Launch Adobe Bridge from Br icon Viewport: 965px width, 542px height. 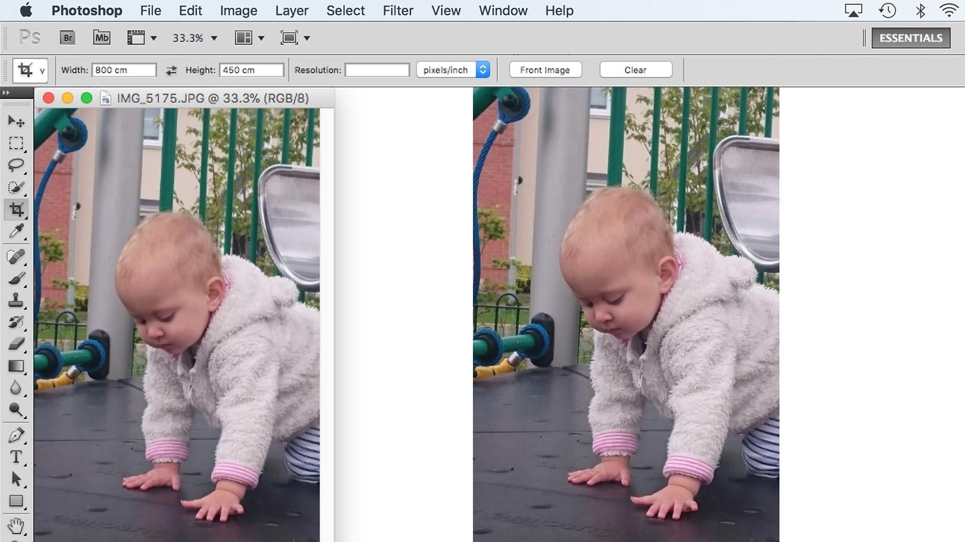(68, 38)
